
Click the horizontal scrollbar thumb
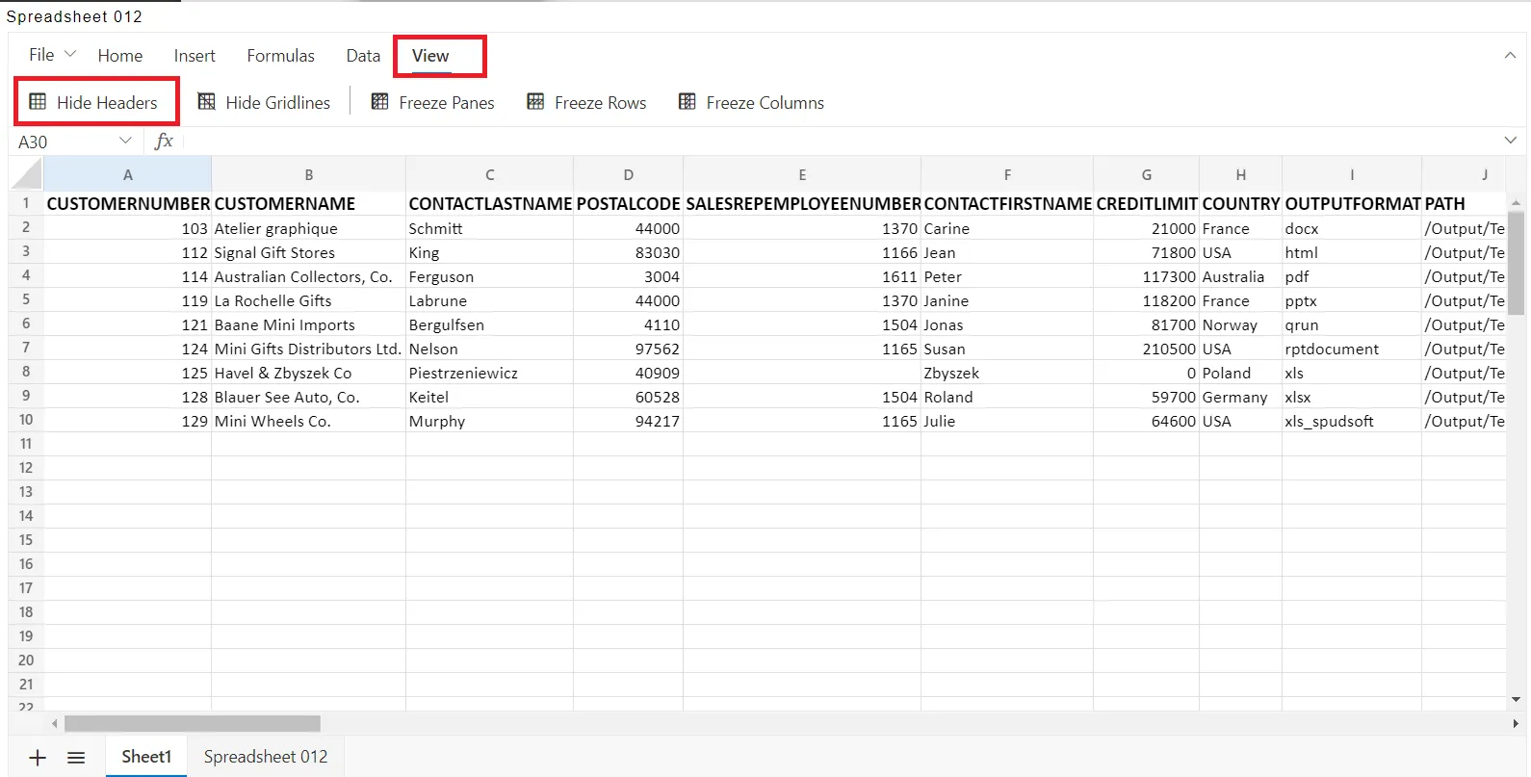coord(193,723)
